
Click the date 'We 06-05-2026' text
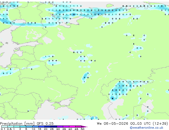click(x=112, y=123)
